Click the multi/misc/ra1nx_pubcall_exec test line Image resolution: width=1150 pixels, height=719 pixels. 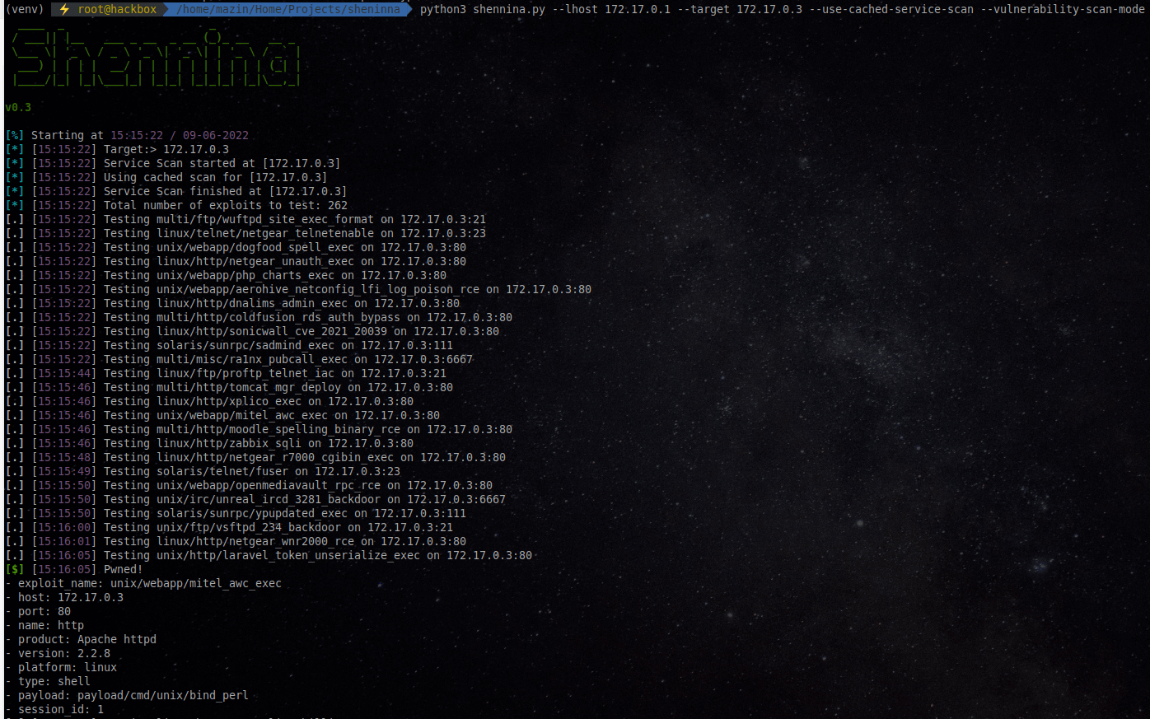(x=239, y=359)
